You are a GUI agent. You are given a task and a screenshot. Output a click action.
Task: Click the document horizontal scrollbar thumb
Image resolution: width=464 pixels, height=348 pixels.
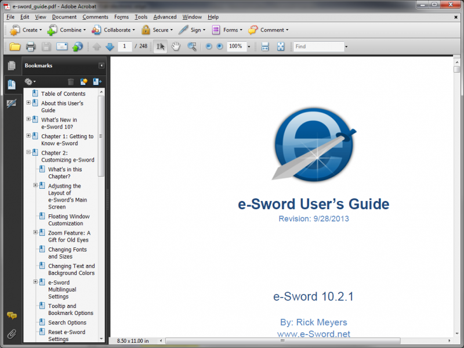pos(282,340)
